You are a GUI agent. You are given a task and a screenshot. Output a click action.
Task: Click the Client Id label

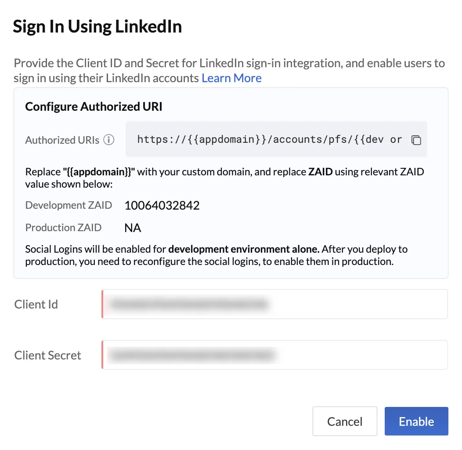click(36, 305)
